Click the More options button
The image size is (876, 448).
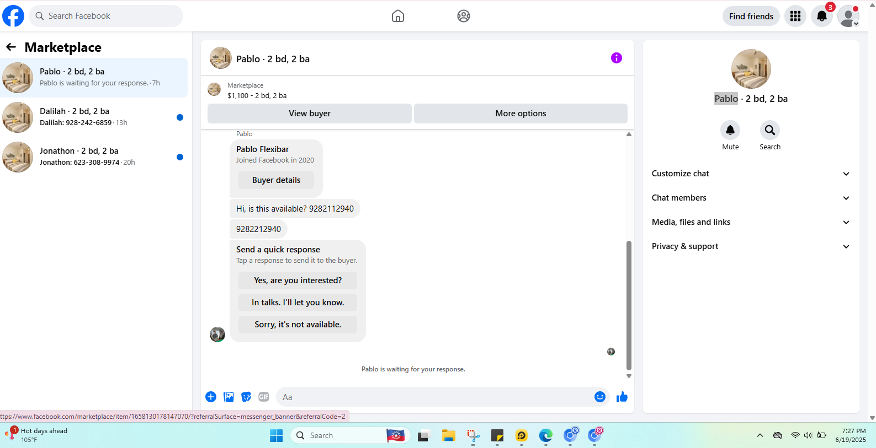[x=521, y=114]
